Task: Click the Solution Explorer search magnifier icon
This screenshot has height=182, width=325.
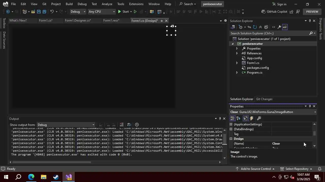Action: coord(311,33)
